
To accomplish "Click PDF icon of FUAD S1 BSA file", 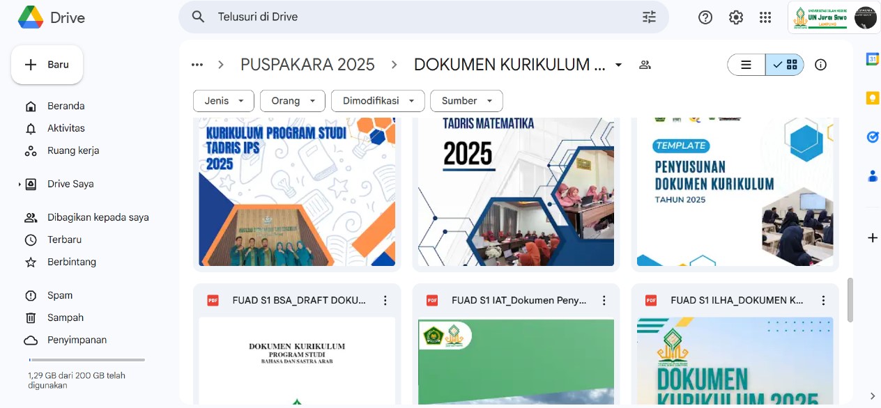I will (213, 301).
